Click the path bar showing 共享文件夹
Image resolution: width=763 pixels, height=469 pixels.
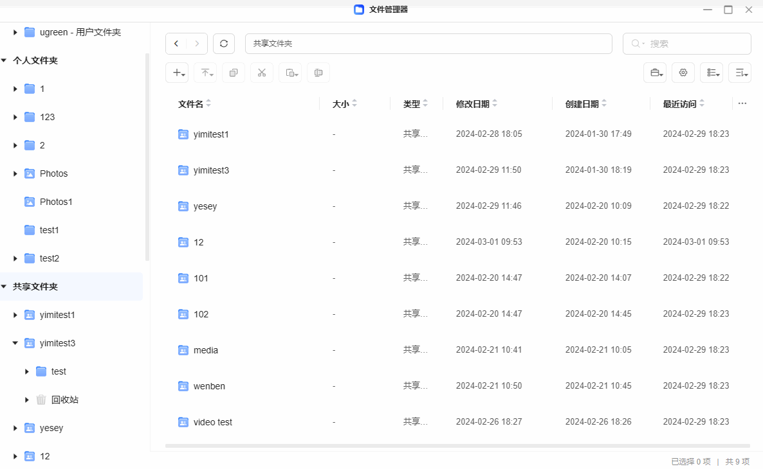428,44
